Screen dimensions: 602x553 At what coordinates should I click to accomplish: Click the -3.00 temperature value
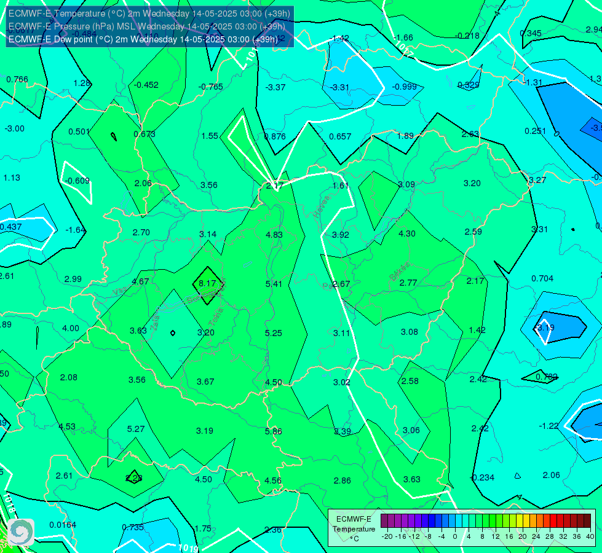(15, 128)
